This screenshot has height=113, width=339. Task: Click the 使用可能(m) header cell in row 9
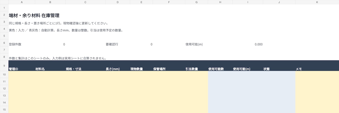coord(248,66)
